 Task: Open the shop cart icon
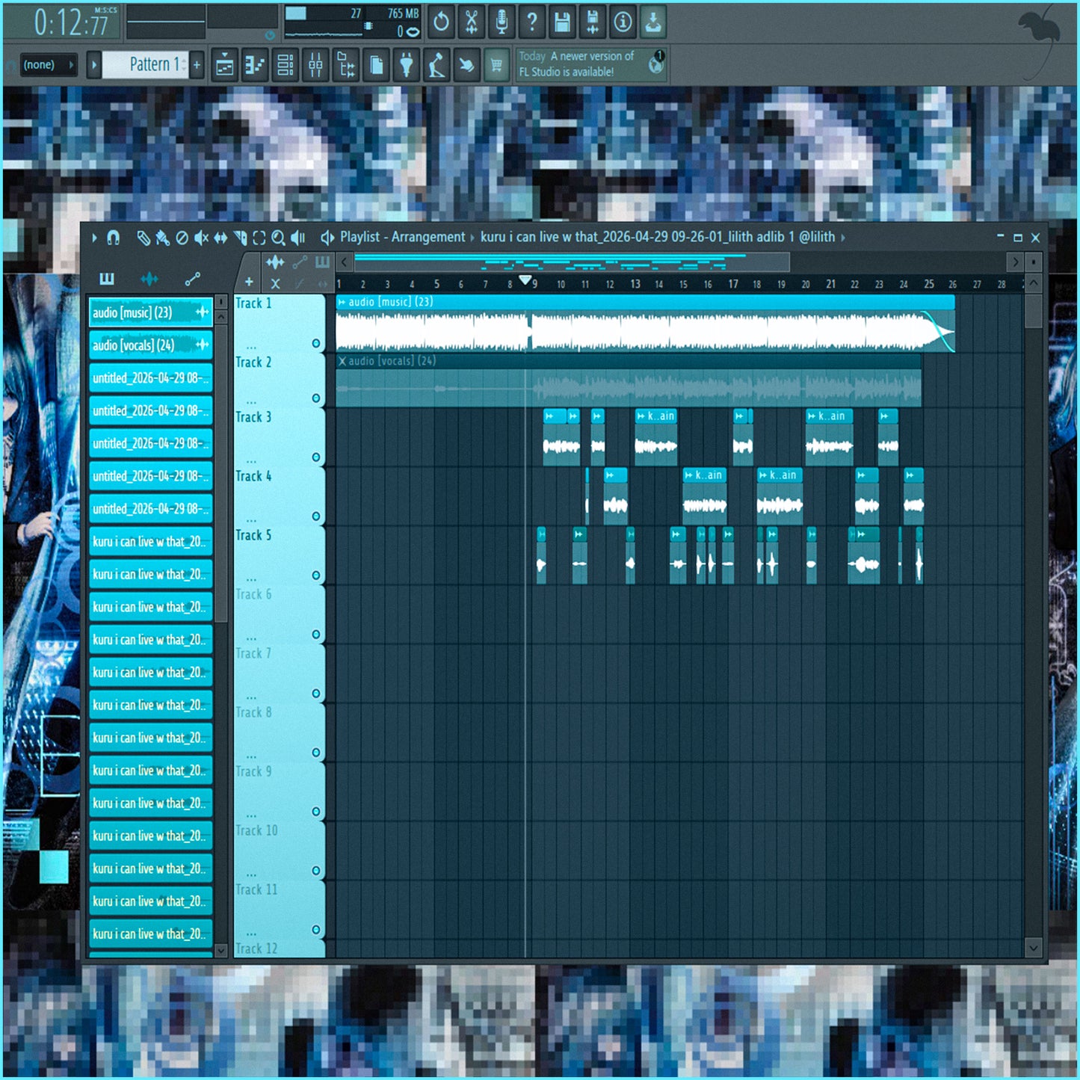(x=496, y=66)
